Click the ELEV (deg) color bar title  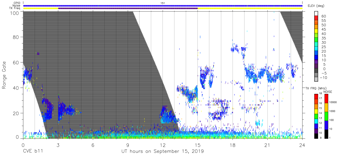pos(316,6)
